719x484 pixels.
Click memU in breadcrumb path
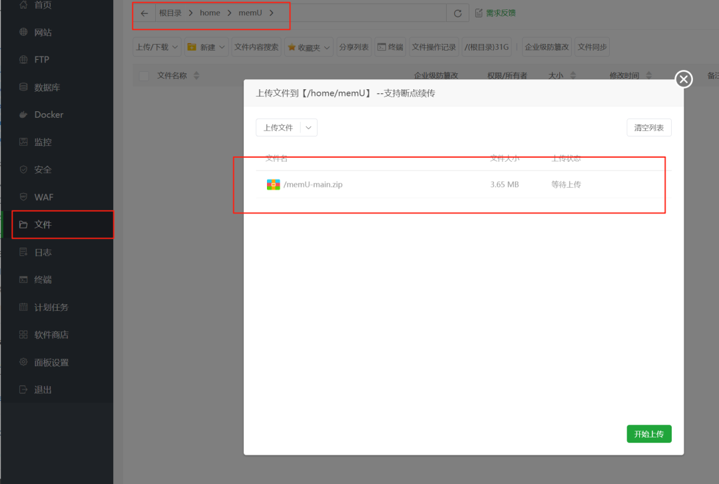click(250, 13)
